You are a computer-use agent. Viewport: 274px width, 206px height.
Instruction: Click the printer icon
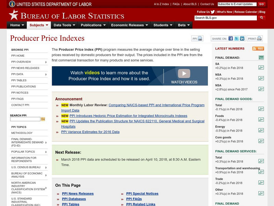coord(259,38)
